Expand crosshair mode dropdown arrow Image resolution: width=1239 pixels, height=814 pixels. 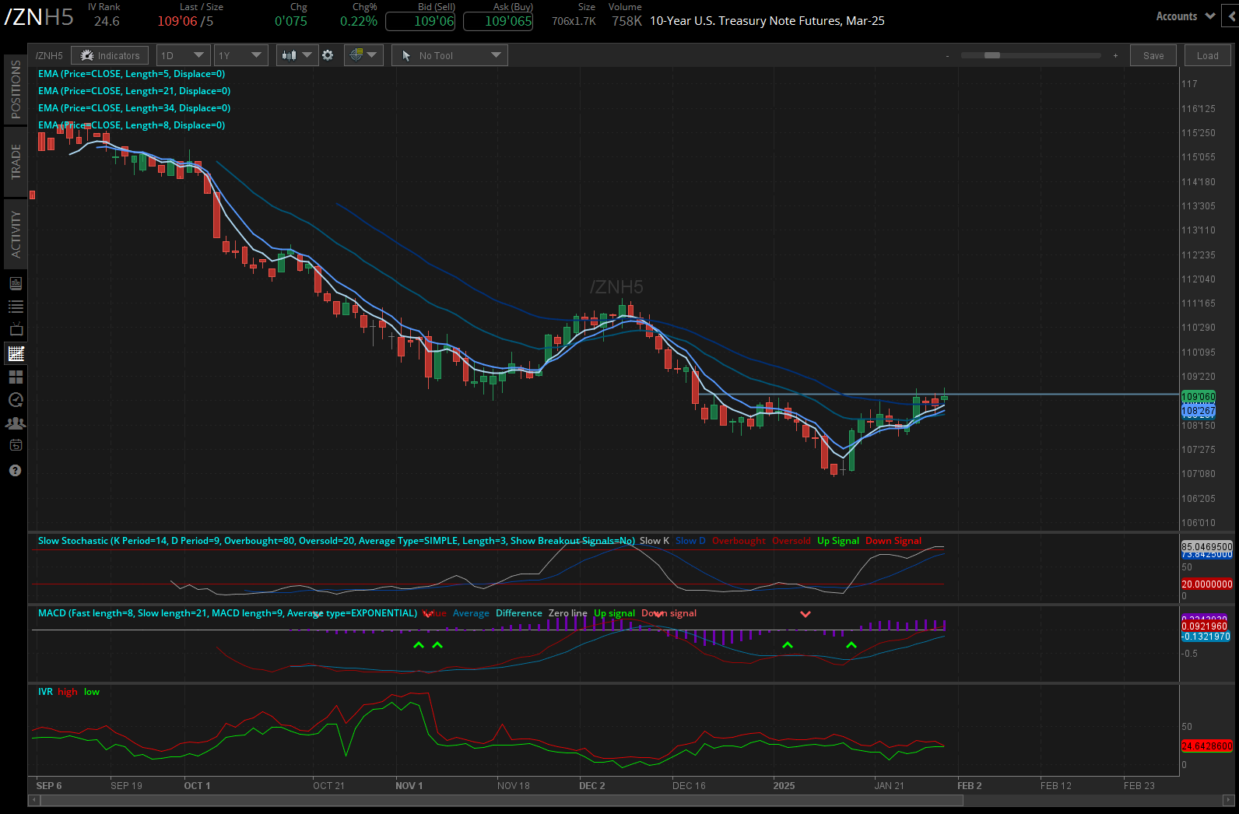pos(372,55)
